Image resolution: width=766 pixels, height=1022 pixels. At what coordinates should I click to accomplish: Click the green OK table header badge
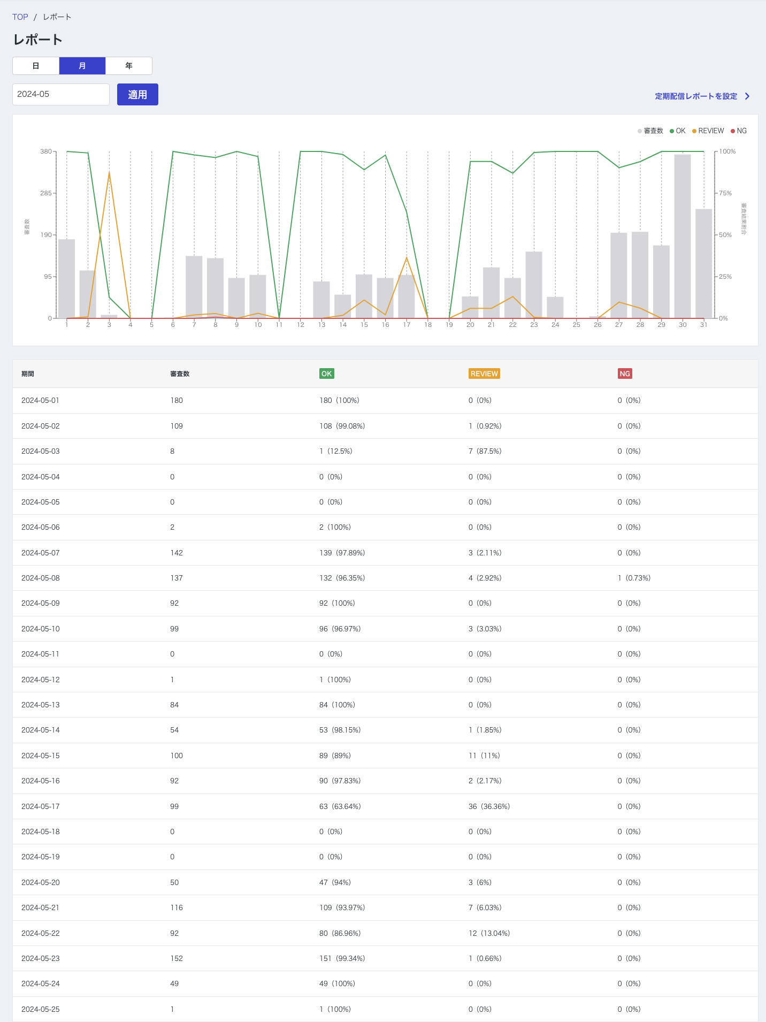click(326, 373)
